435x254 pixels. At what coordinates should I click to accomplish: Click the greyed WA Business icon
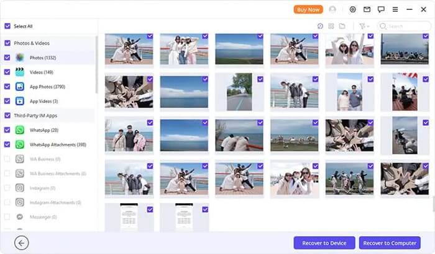click(x=20, y=159)
